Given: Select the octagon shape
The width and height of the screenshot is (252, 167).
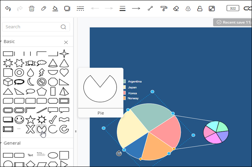Looking at the screenshot, I should [x=53, y=82].
